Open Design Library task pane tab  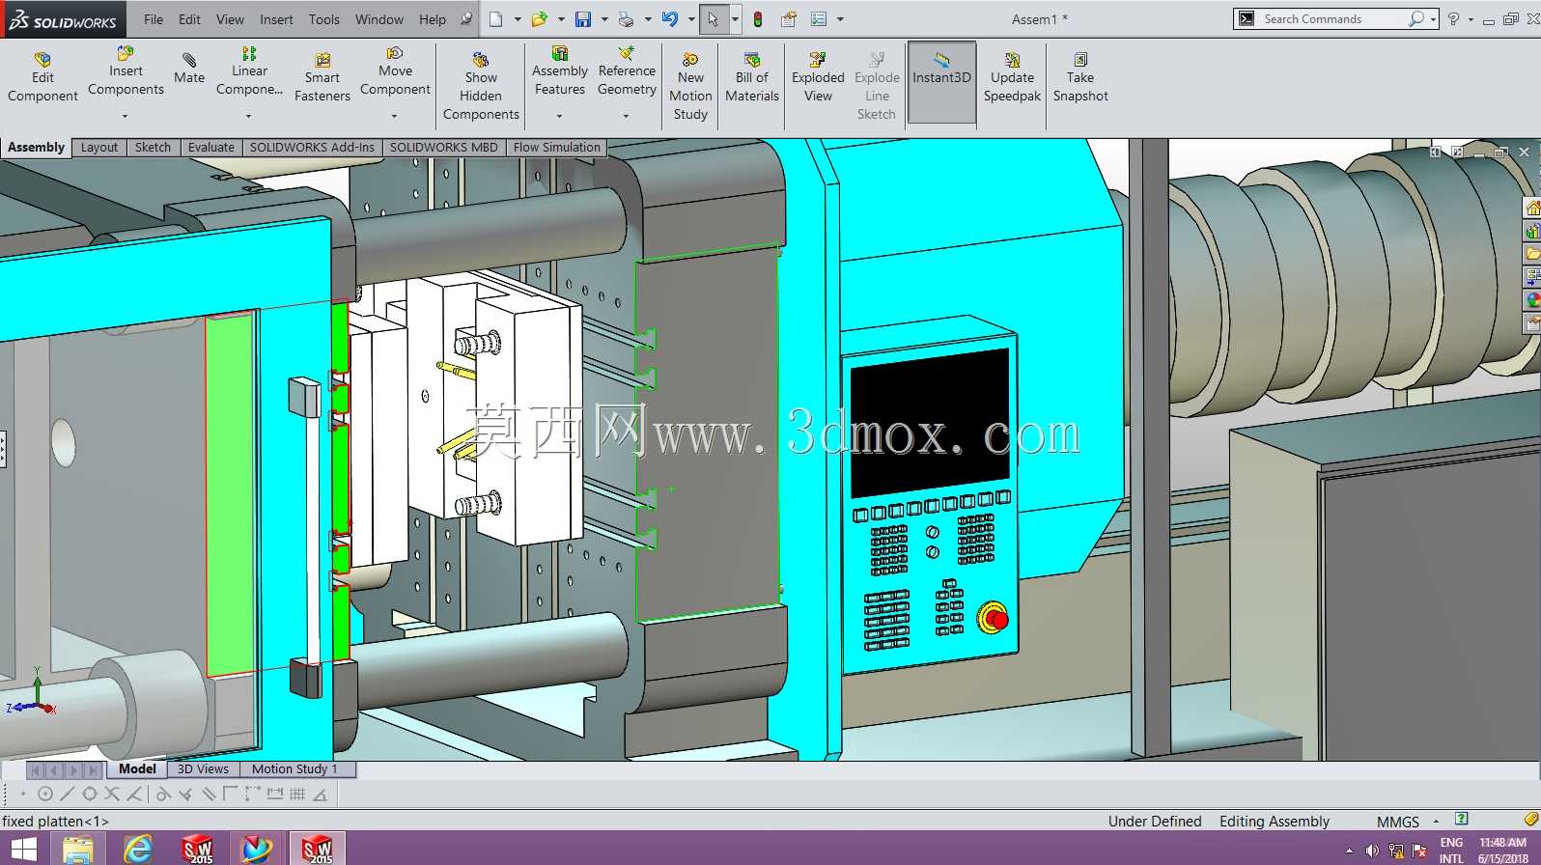tap(1532, 231)
